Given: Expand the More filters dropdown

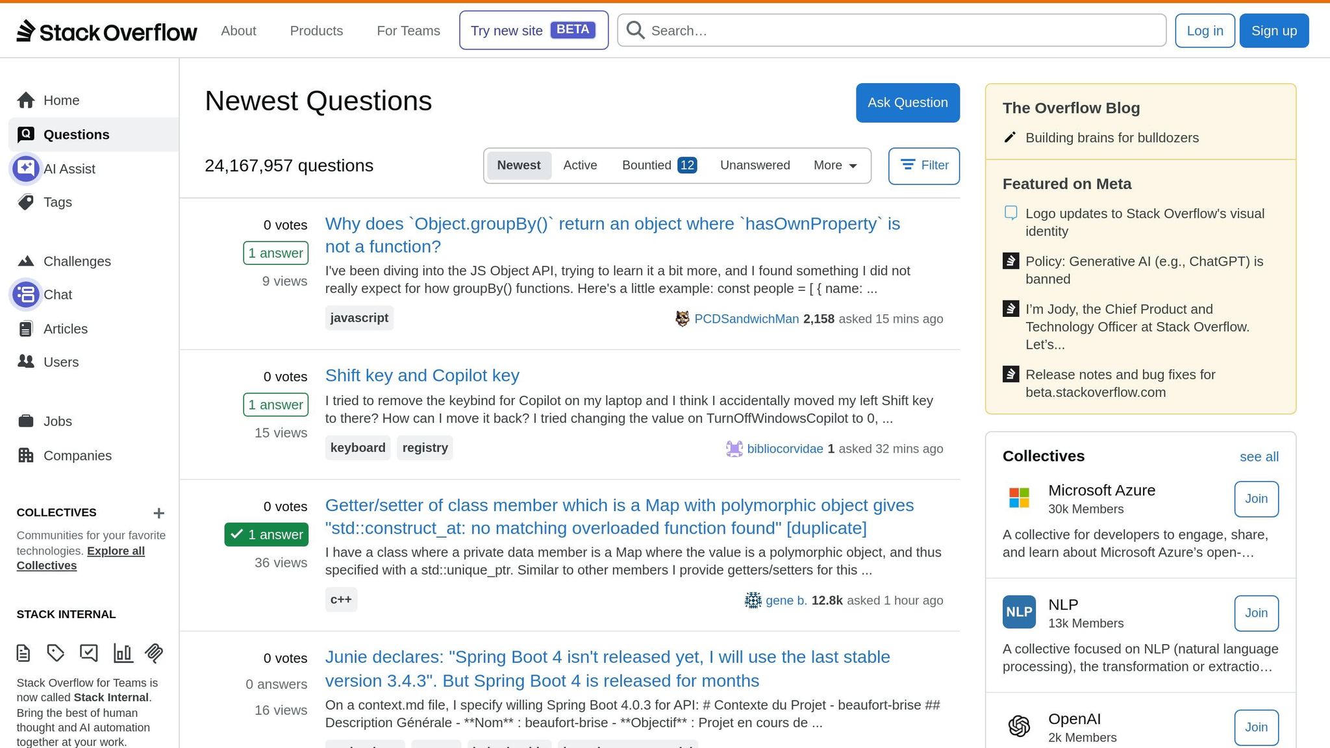Looking at the screenshot, I should point(834,165).
